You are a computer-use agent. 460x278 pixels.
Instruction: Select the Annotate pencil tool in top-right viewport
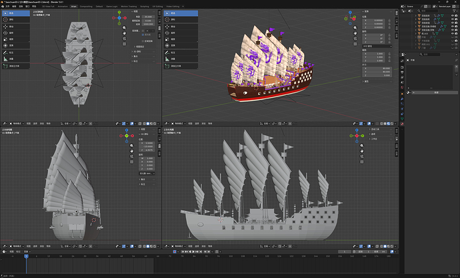[181, 53]
